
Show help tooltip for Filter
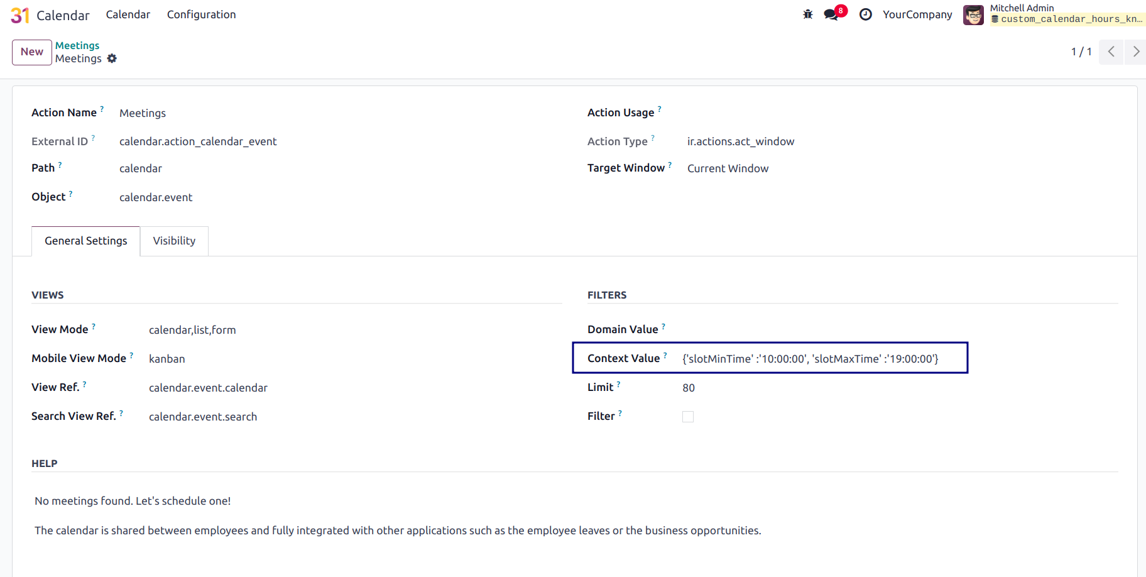point(620,413)
